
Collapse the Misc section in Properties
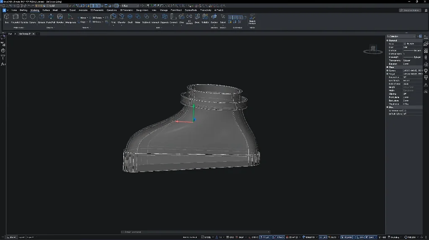pyautogui.click(x=388, y=107)
